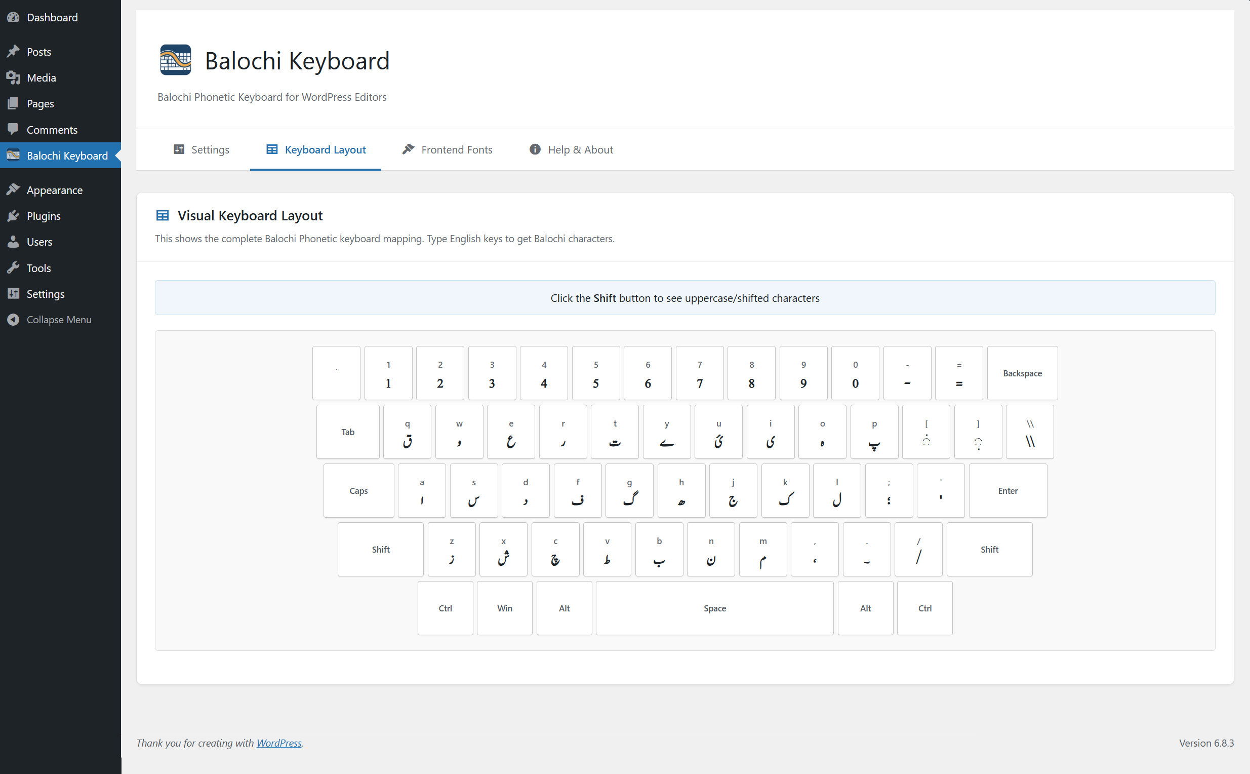
Task: Click the right Ctrl key
Action: [924, 608]
